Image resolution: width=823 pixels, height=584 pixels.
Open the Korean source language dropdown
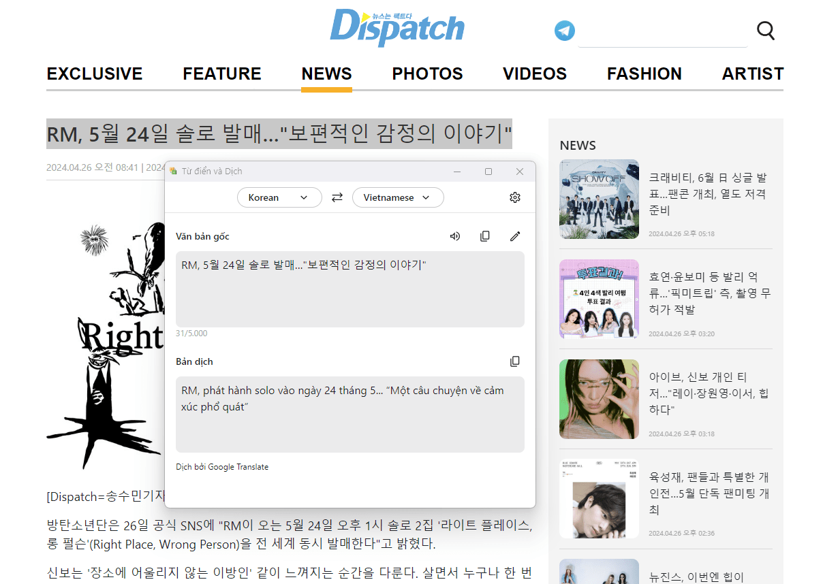click(279, 197)
